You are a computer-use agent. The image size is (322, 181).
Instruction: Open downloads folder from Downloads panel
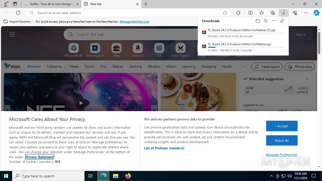pos(258,21)
